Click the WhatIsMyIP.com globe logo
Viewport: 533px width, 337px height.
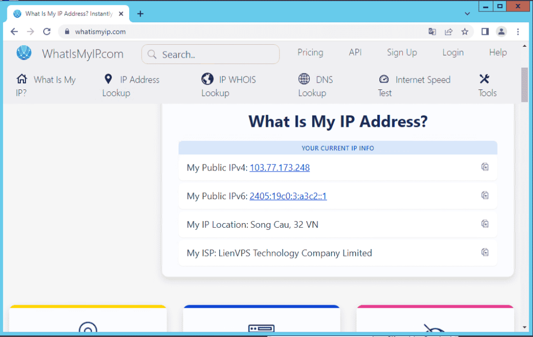pyautogui.click(x=24, y=53)
